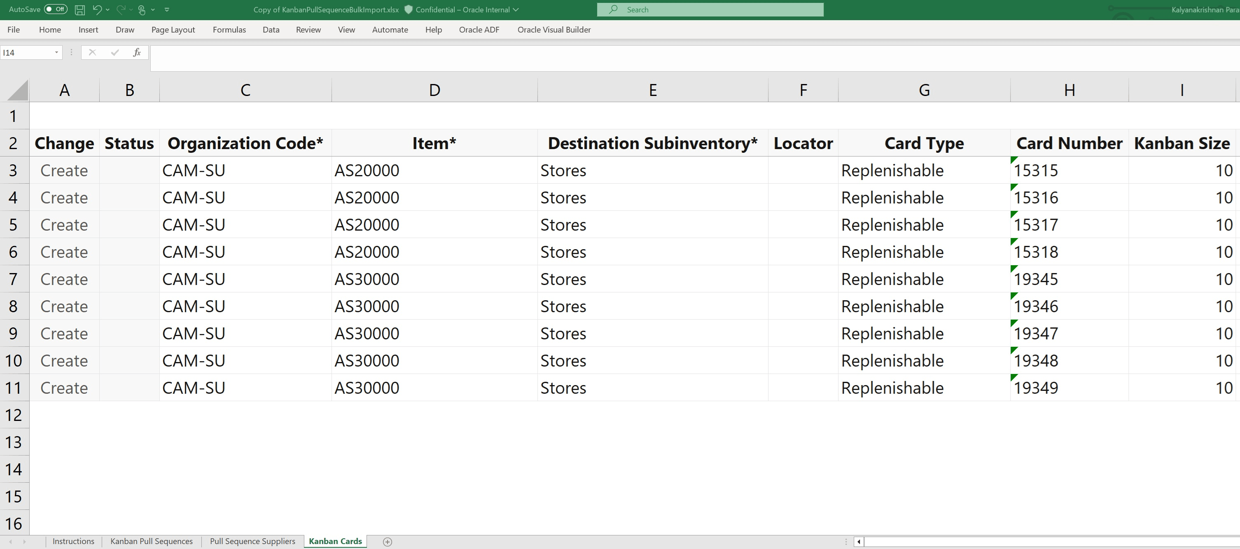Click the Enter checkmark in formula bar
The image size is (1240, 549).
click(114, 52)
